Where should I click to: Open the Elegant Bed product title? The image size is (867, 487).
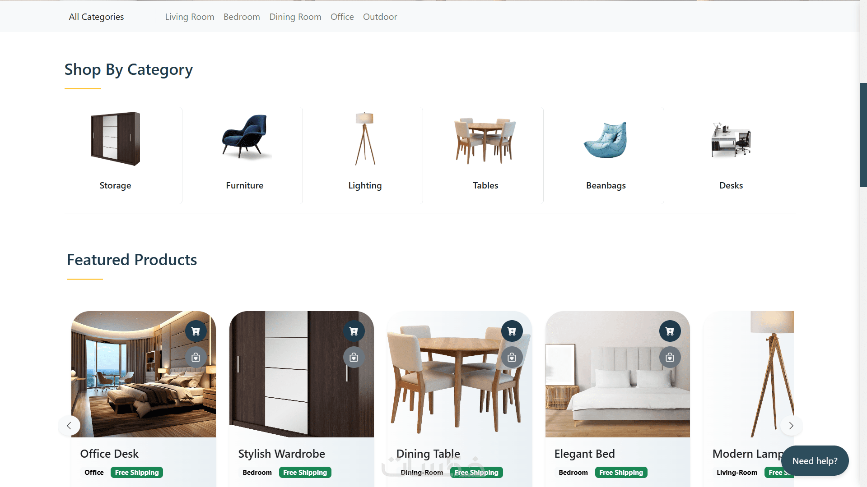[584, 454]
